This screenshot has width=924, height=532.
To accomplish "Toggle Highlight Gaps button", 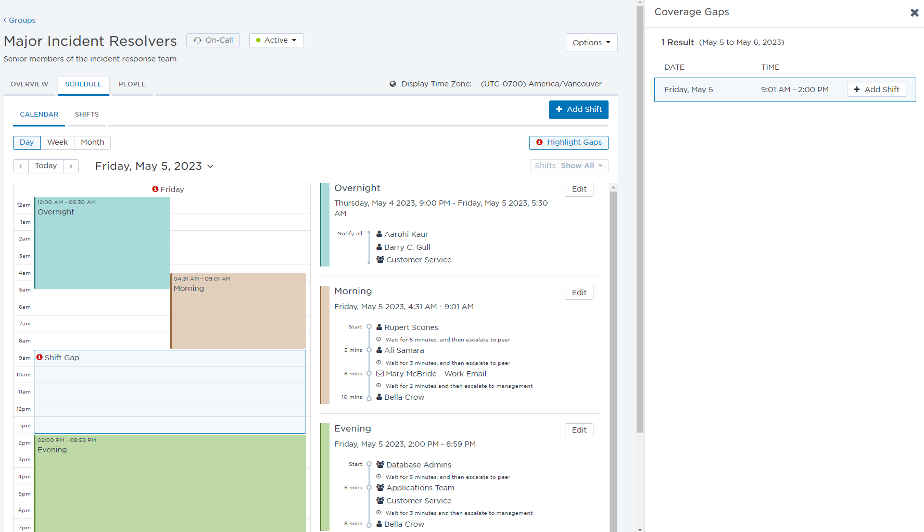I will 568,142.
